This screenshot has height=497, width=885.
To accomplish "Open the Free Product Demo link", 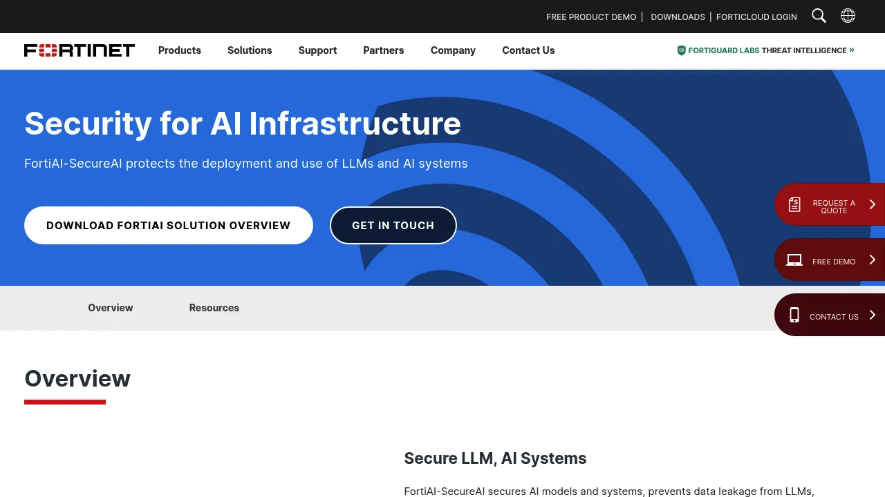I will pyautogui.click(x=591, y=17).
